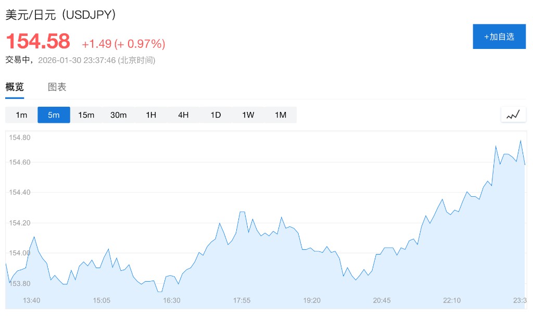
Task: Click the 17:55 time axis marker
Action: point(242,300)
